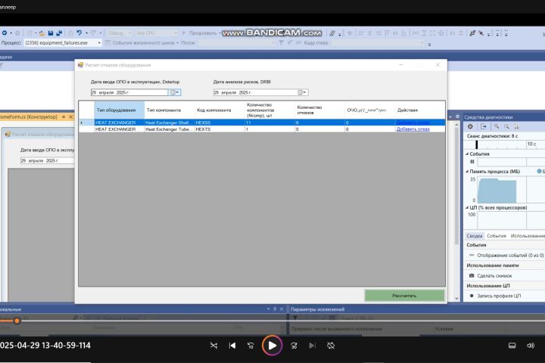545x363 pixels.
Task: Switch to Использование diagnostics tab
Action: pyautogui.click(x=528, y=236)
